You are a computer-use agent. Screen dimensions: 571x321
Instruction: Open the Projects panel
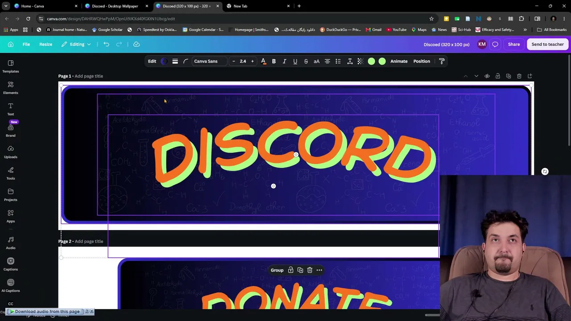(11, 194)
